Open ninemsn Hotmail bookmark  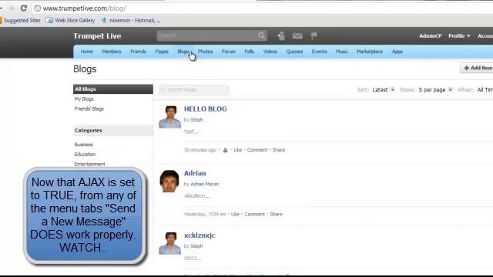tap(131, 21)
